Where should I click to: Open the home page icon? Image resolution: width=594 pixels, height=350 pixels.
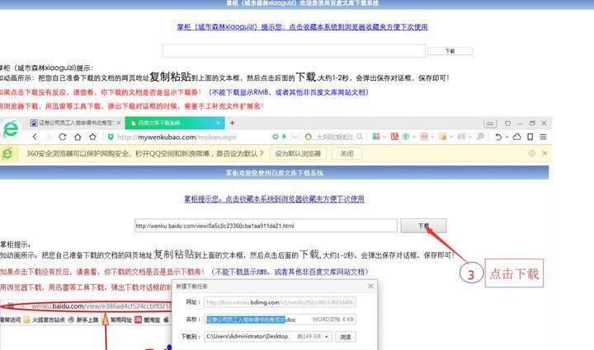coord(78,137)
